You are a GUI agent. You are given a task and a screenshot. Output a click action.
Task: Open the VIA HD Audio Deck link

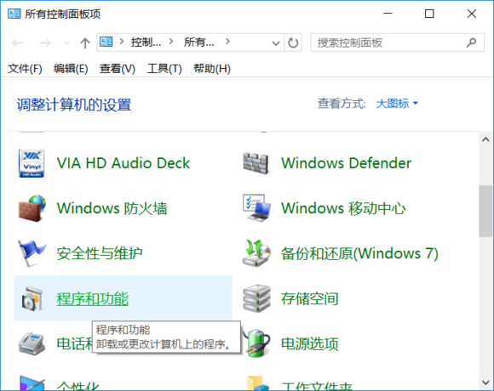click(x=123, y=163)
